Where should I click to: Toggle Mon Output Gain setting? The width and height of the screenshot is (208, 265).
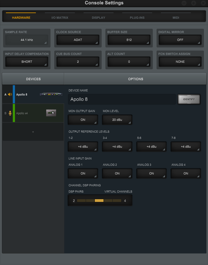pos(83,120)
